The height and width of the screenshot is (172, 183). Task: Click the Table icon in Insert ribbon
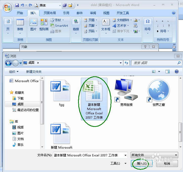click(x=20, y=22)
